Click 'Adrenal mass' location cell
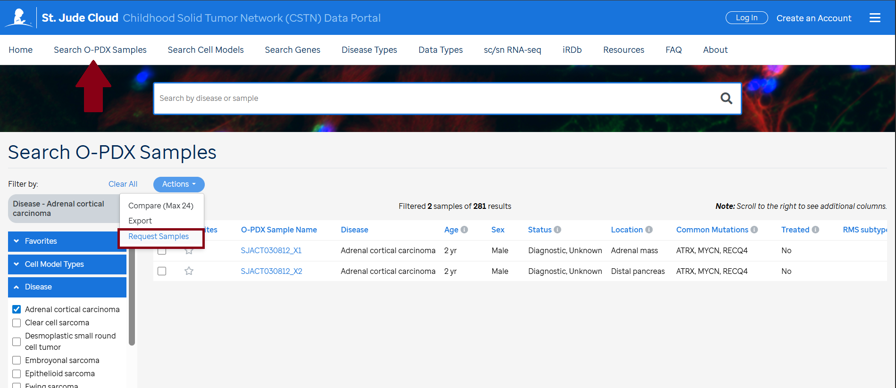 [x=634, y=250]
